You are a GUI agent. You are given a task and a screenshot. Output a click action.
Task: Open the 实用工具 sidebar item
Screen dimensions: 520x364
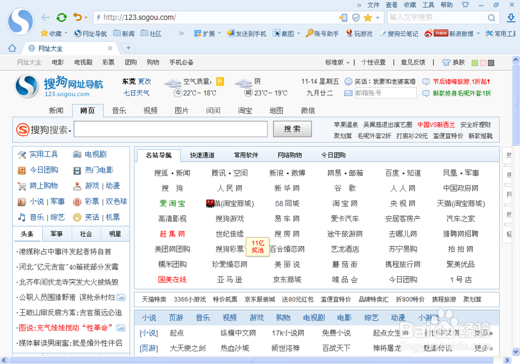click(38, 154)
